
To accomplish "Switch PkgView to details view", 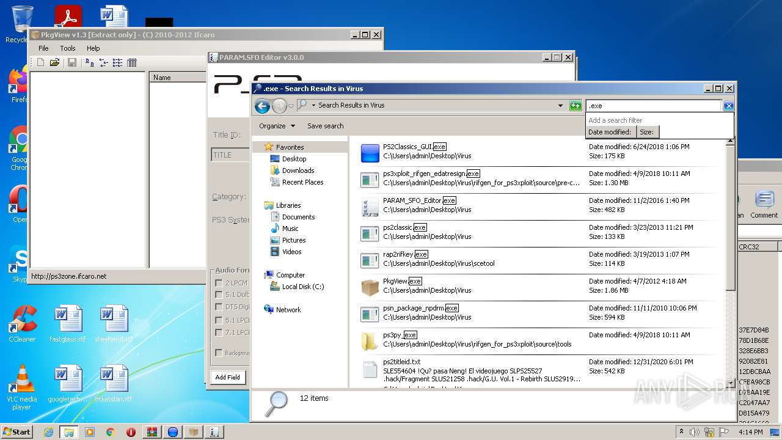I will tap(131, 62).
